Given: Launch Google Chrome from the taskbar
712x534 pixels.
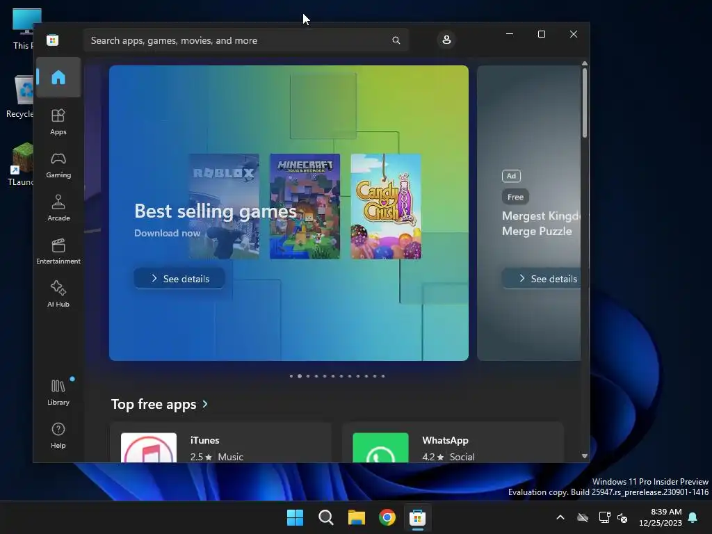Looking at the screenshot, I should [387, 517].
